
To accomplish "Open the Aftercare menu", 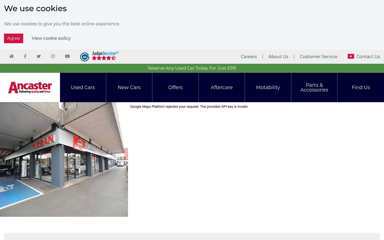I will coord(222,87).
